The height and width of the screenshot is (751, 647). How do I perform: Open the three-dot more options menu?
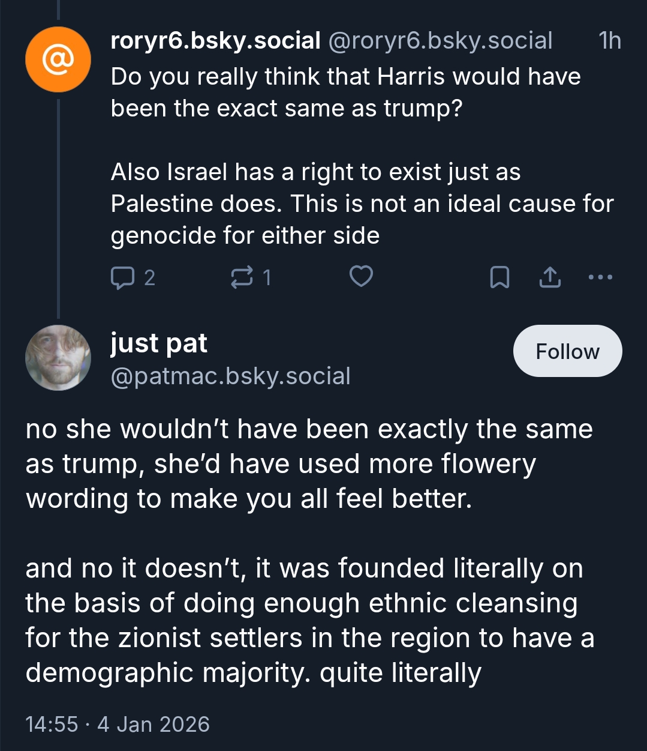coord(600,277)
